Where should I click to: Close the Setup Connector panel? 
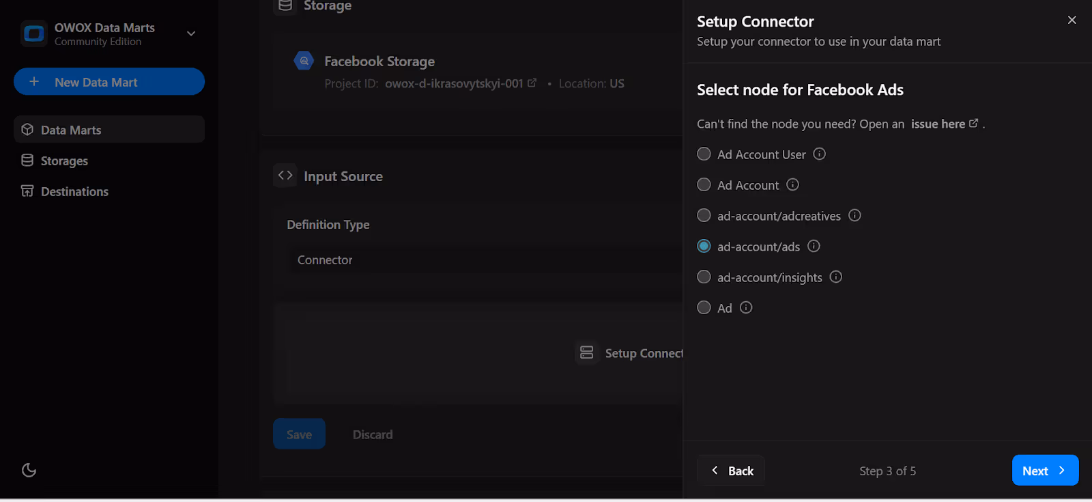coord(1072,20)
